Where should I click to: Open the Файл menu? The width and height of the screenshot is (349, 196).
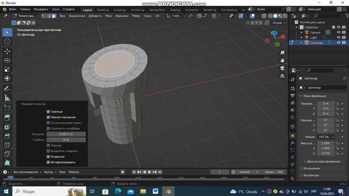tap(13, 10)
